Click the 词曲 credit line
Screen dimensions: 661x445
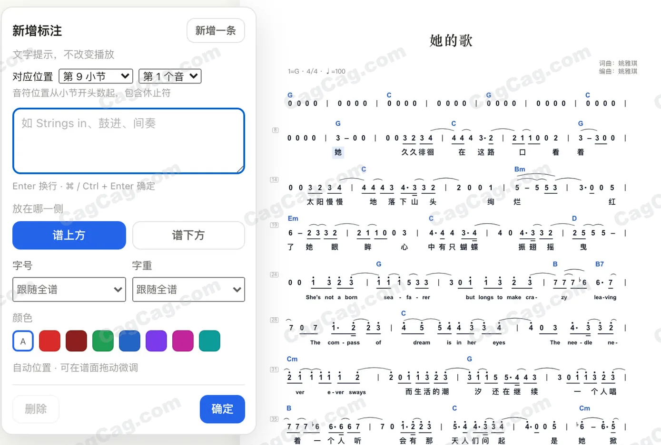click(618, 63)
